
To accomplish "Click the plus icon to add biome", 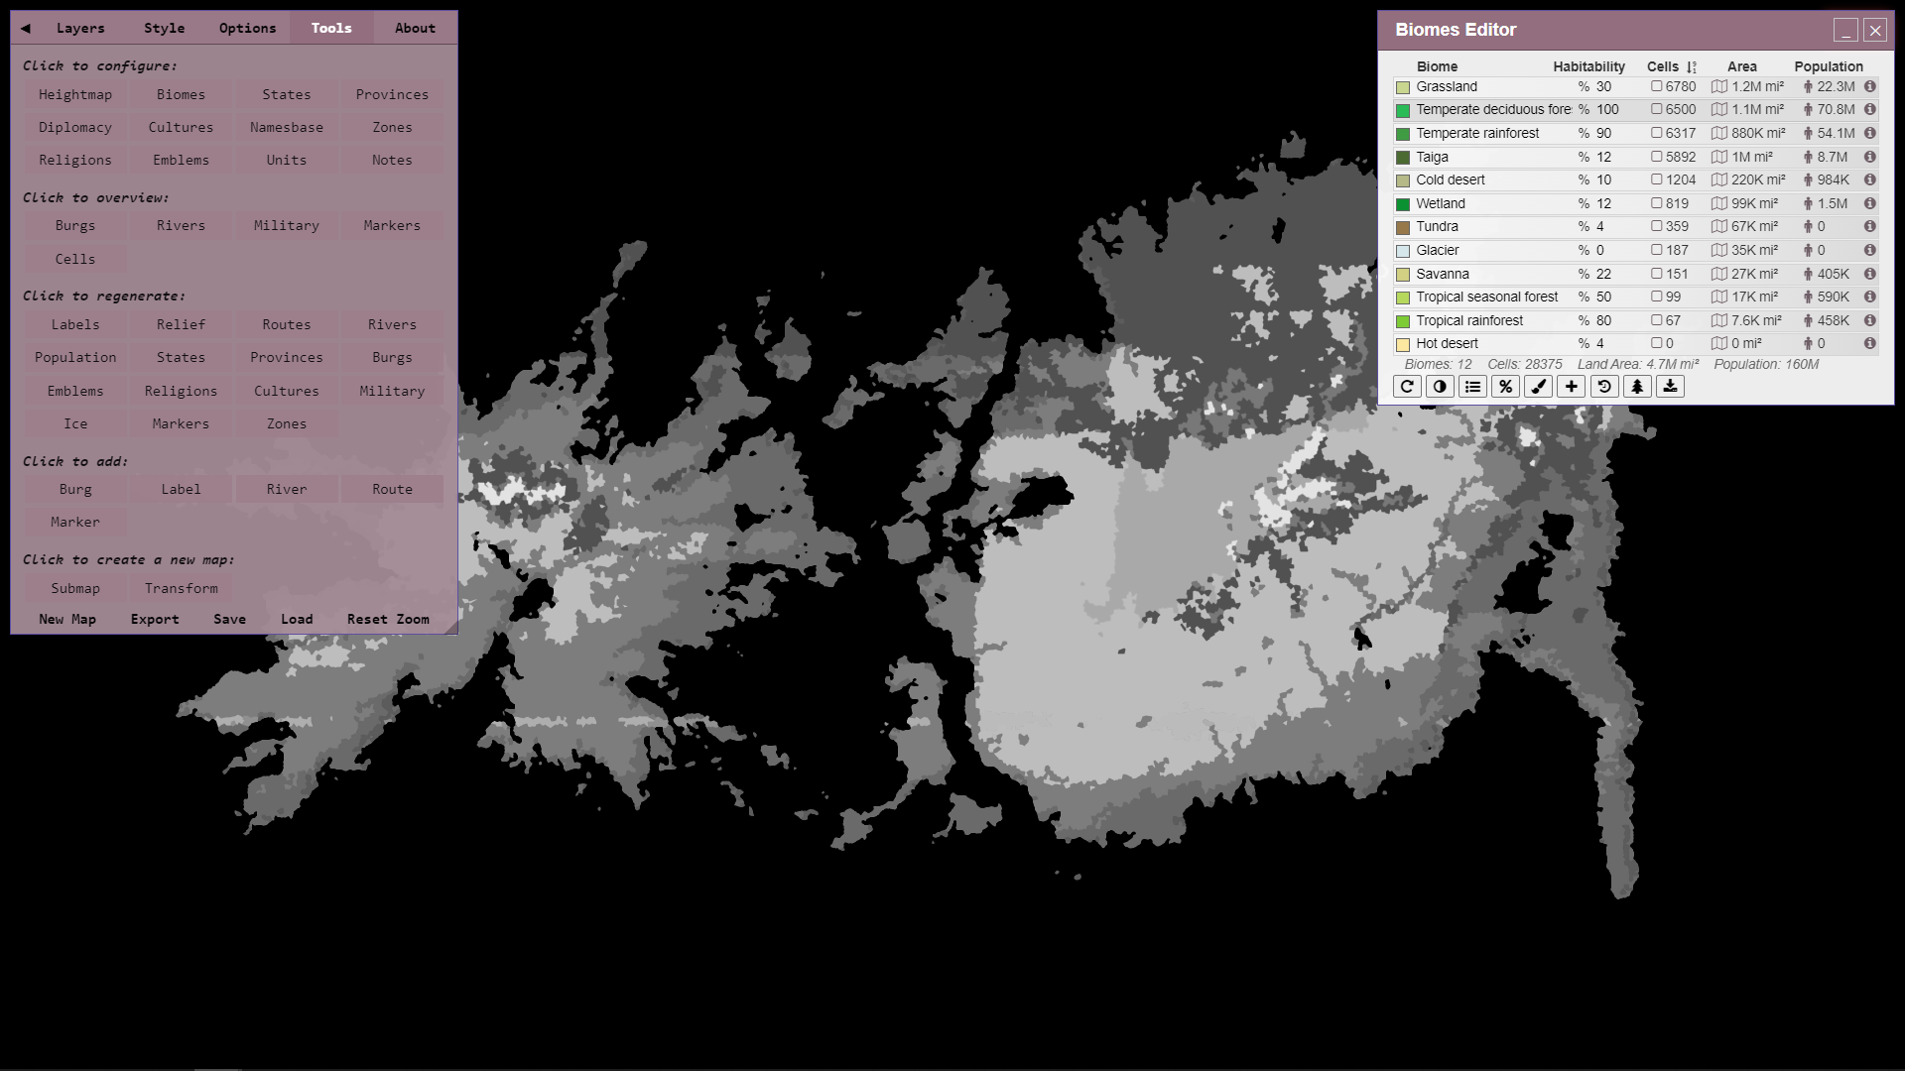I will (1572, 387).
